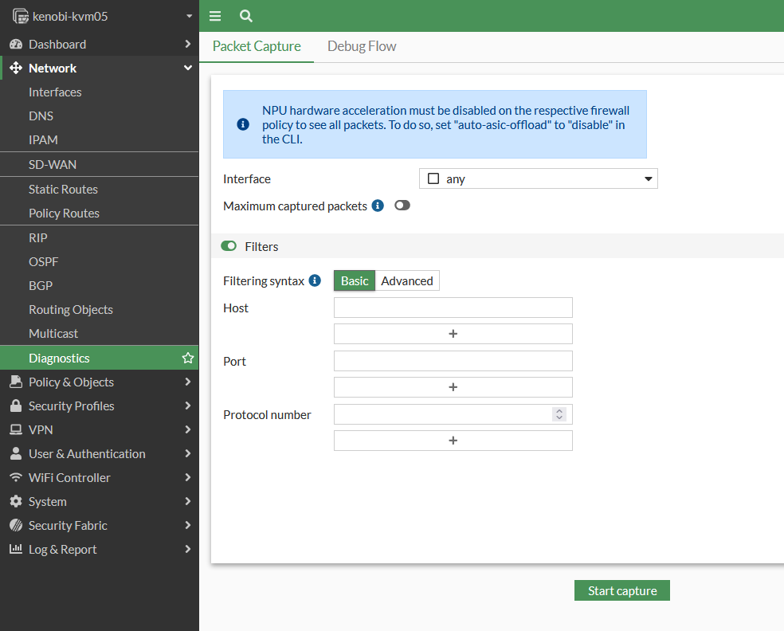Click the search magnifier icon
The height and width of the screenshot is (631, 784).
[246, 16]
